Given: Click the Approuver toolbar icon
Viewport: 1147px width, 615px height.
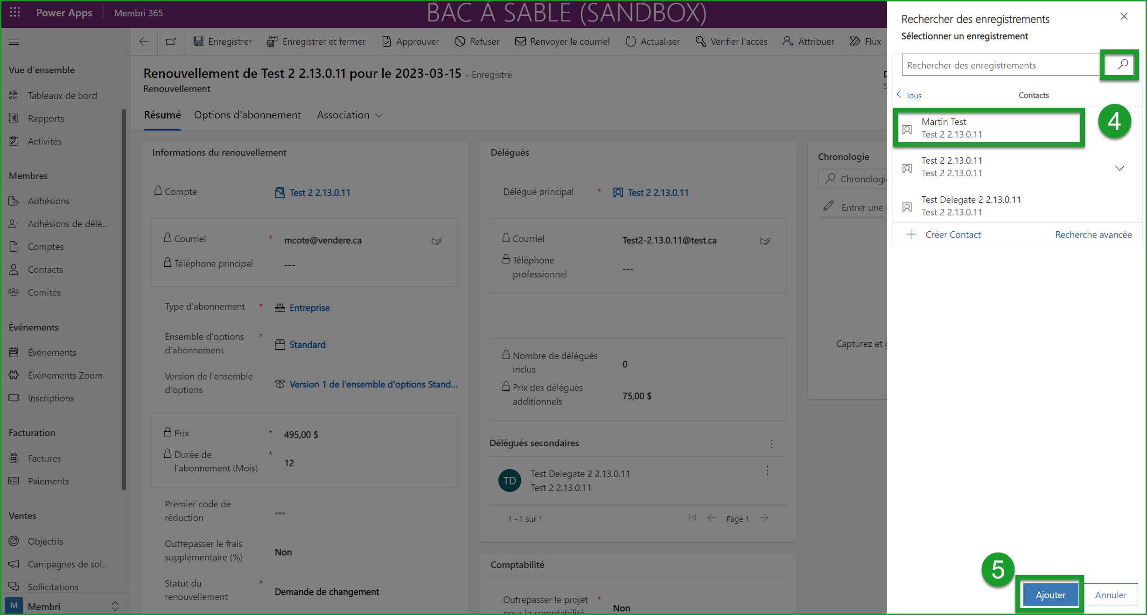Looking at the screenshot, I should coord(386,41).
